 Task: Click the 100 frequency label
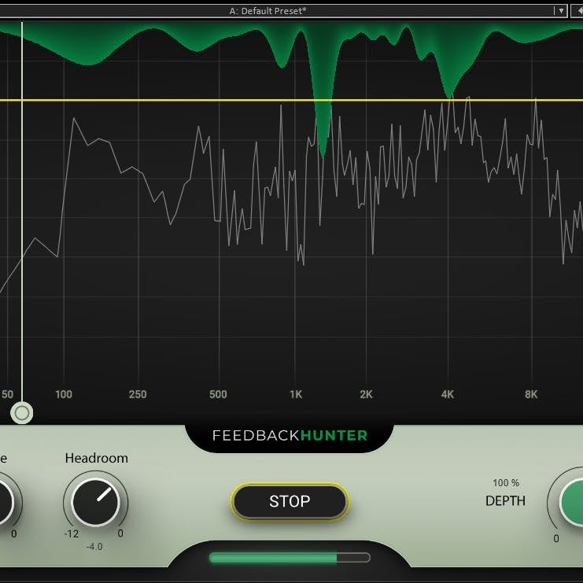coord(64,394)
